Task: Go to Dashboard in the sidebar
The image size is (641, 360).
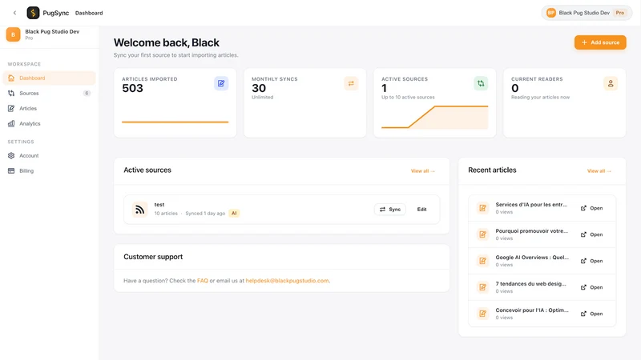Action: (x=49, y=78)
